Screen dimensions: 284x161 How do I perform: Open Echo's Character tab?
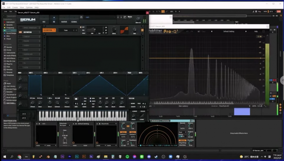[x=166, y=121]
